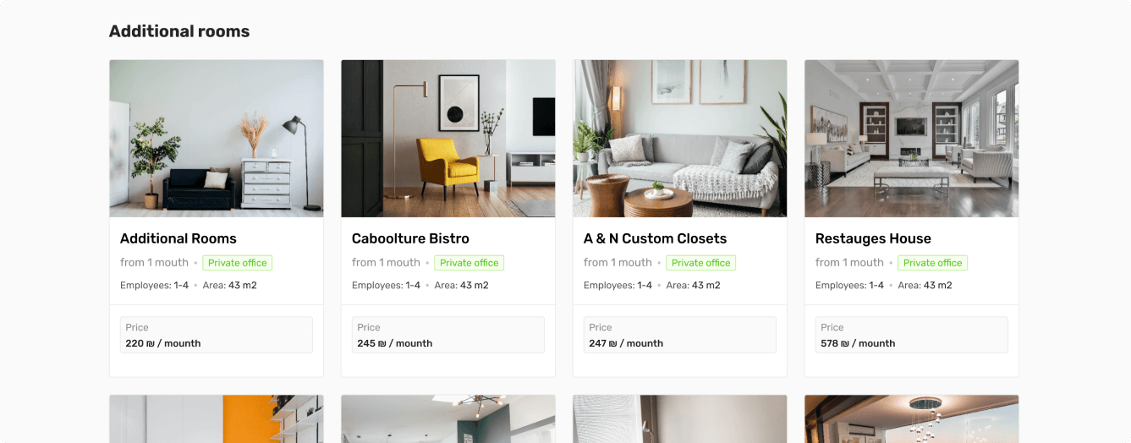Select Private office tag on Caboolture Bistro card

(469, 263)
